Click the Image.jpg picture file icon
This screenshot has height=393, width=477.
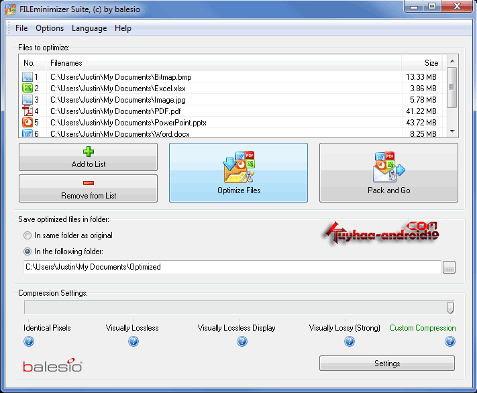pyautogui.click(x=28, y=99)
